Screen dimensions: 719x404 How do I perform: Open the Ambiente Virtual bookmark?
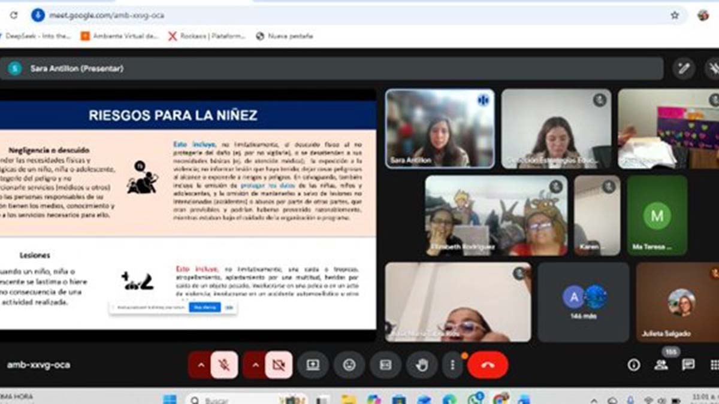pyautogui.click(x=120, y=36)
